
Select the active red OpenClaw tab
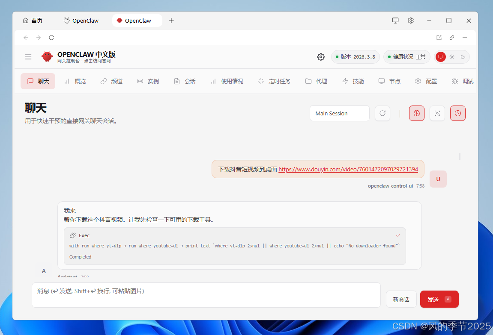[137, 21]
